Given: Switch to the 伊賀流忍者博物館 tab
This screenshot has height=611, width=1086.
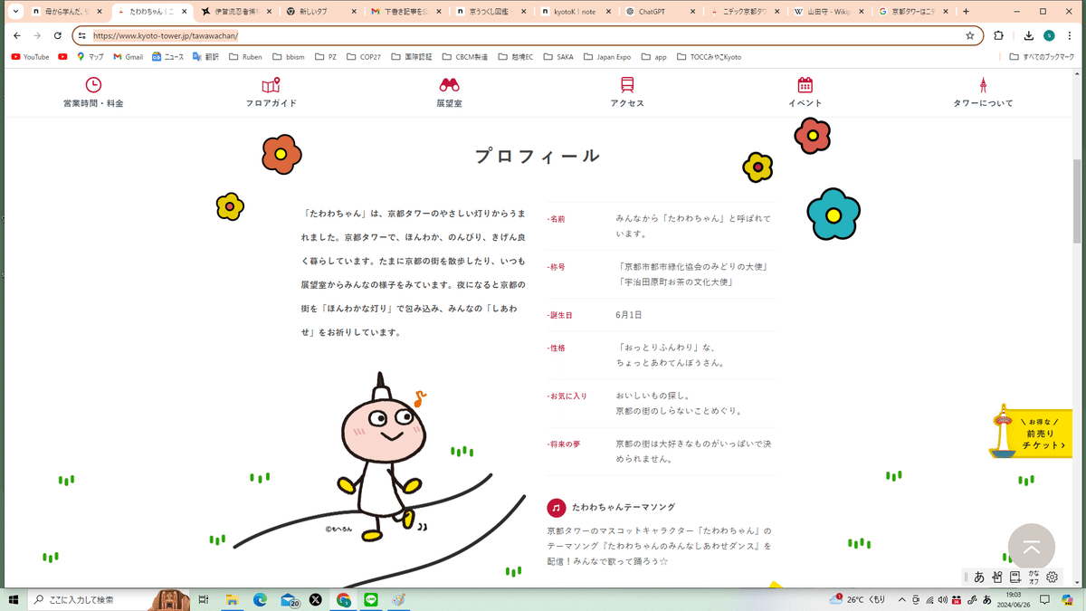Looking at the screenshot, I should 235,12.
